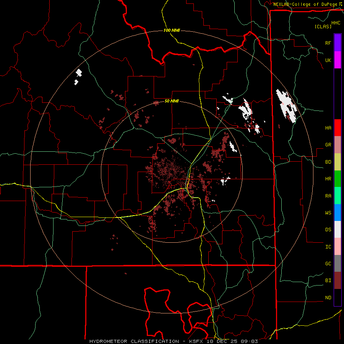Select the BD yellow legend block
344x344 pixels.
point(338,162)
